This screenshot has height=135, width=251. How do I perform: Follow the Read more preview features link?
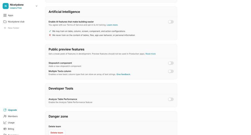151,54
